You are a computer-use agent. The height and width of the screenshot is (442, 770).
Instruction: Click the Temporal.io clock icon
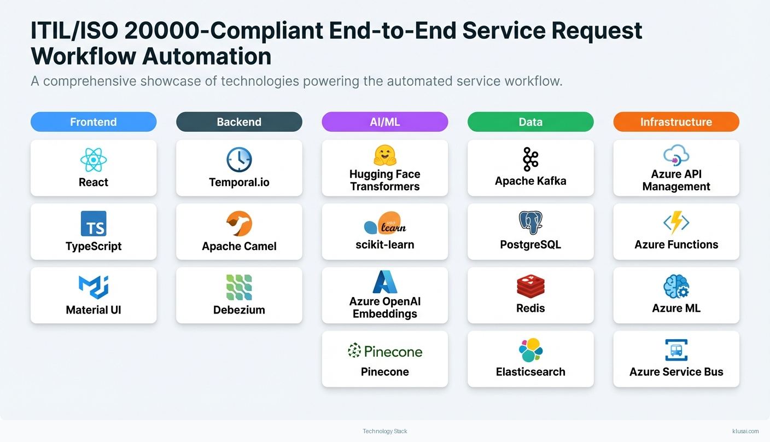coord(239,160)
